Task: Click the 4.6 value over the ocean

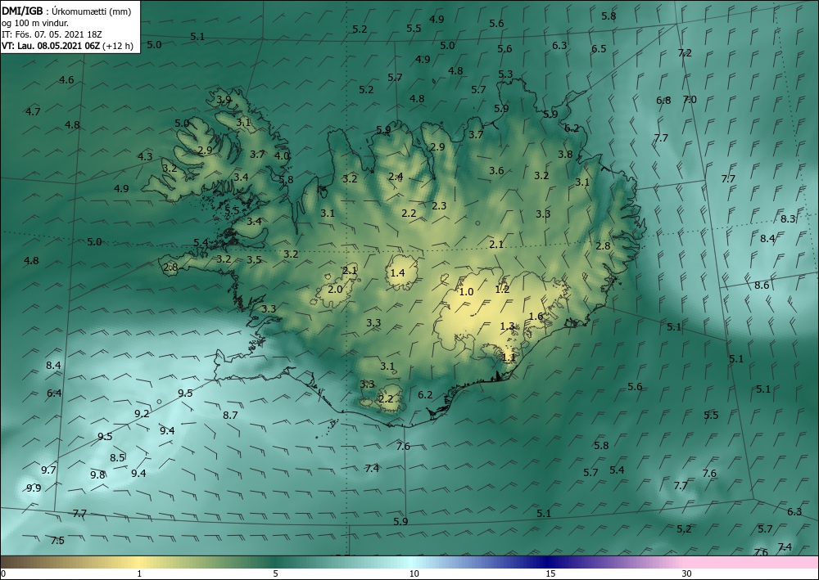Action: pyautogui.click(x=66, y=80)
